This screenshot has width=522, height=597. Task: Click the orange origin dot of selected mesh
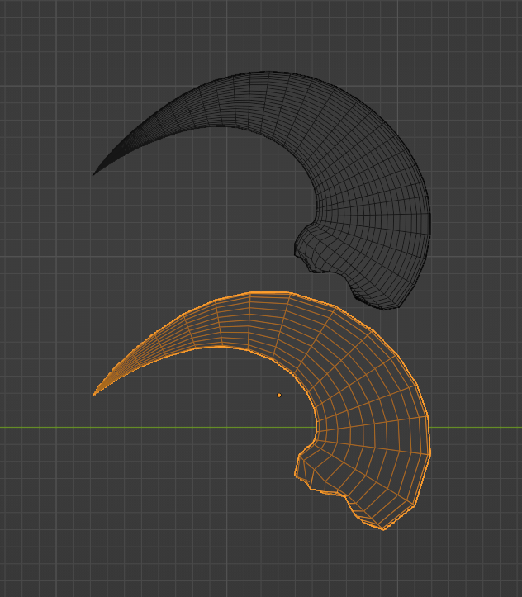tap(279, 396)
